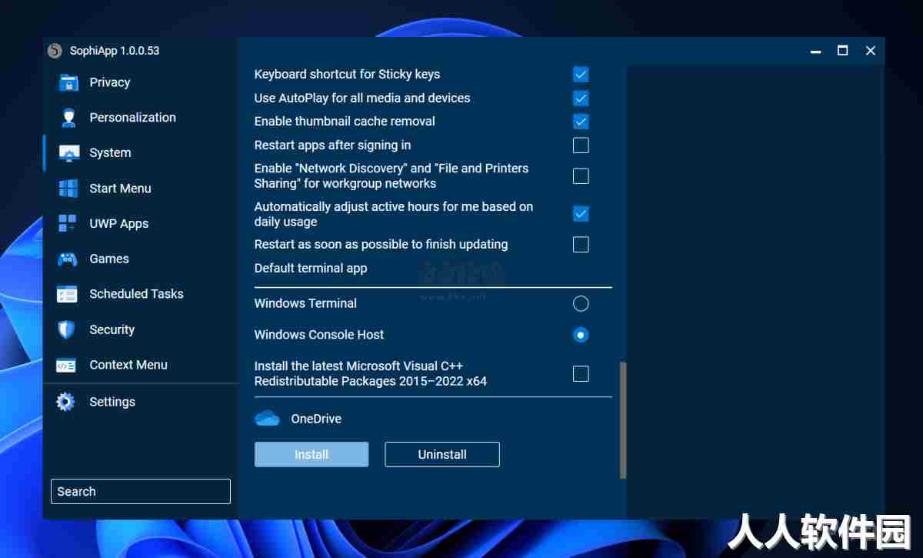The image size is (923, 558).
Task: Click the Settings gear icon
Action: coord(66,402)
